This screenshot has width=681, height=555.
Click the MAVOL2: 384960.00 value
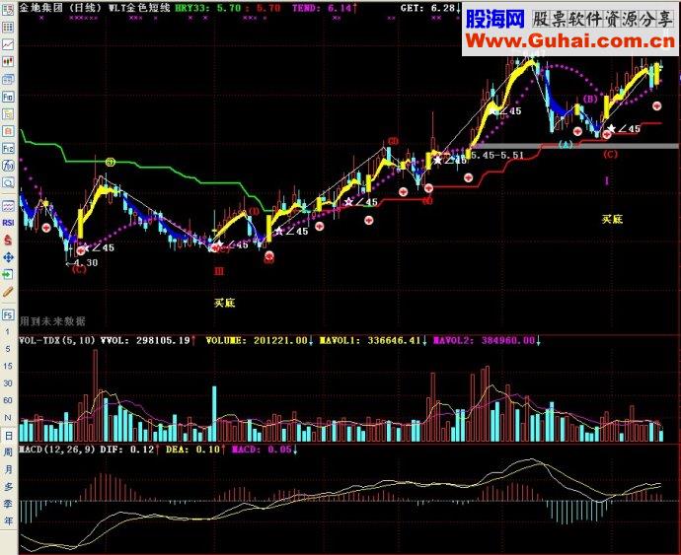tap(487, 341)
